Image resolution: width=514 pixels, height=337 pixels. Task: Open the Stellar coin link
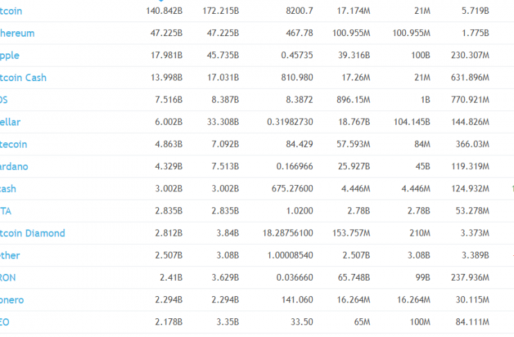tap(10, 122)
